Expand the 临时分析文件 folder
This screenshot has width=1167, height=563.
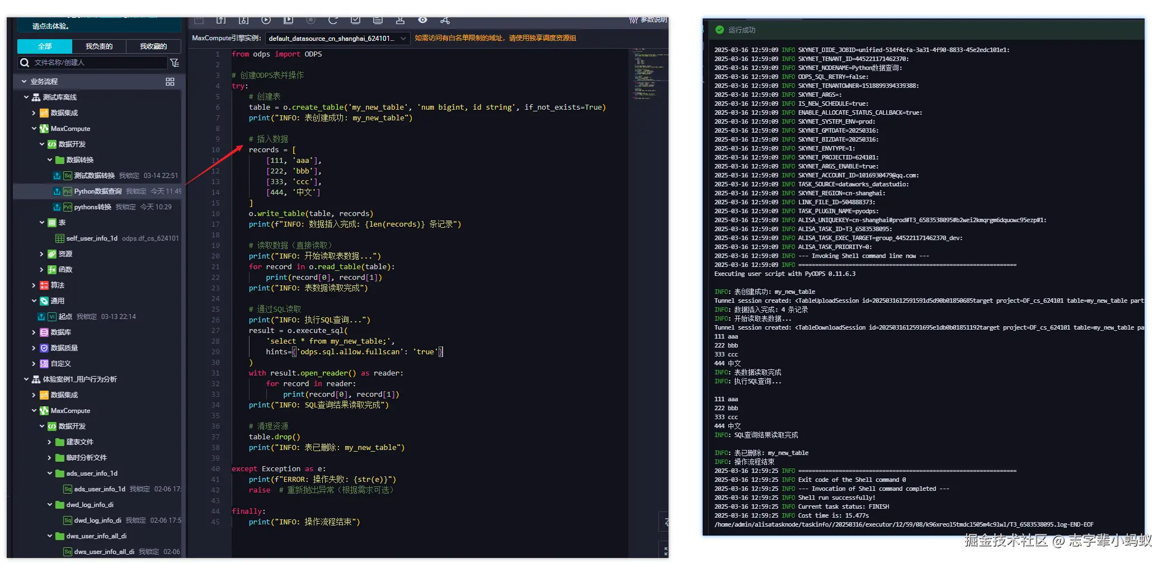point(50,458)
